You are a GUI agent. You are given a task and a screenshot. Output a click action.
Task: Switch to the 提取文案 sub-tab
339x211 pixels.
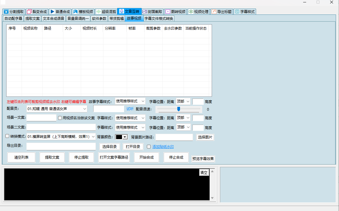[32, 19]
